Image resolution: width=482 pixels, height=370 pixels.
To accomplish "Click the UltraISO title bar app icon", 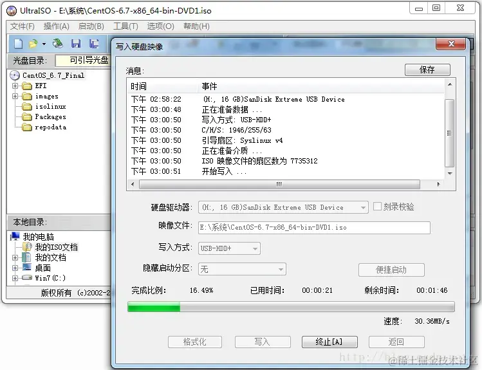I will pyautogui.click(x=12, y=11).
